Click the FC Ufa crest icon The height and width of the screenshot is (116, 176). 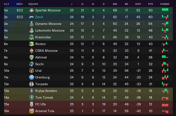32,104
